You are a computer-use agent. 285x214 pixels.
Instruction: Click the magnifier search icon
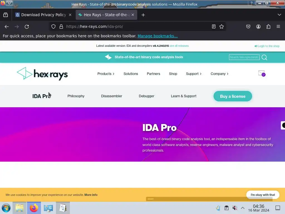[264, 57]
